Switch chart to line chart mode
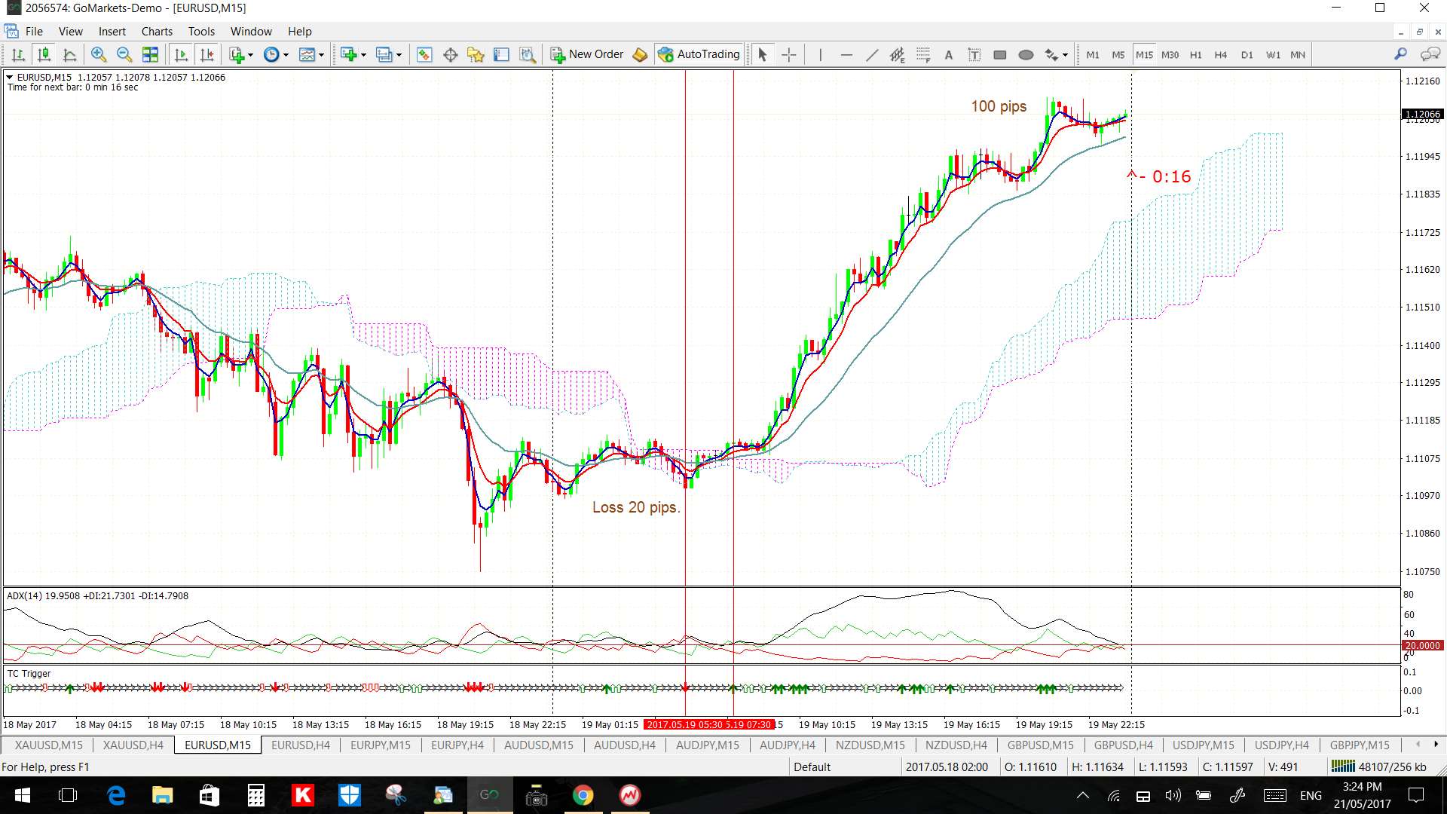 point(69,54)
